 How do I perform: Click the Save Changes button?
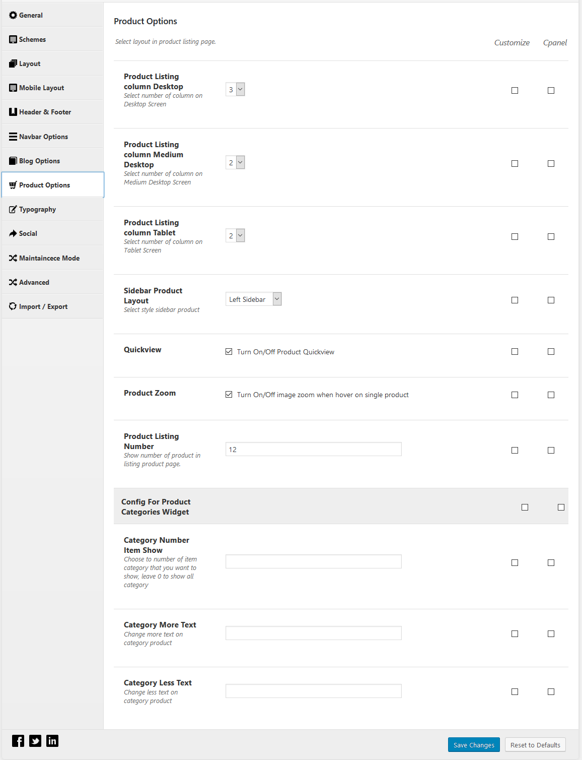click(474, 745)
